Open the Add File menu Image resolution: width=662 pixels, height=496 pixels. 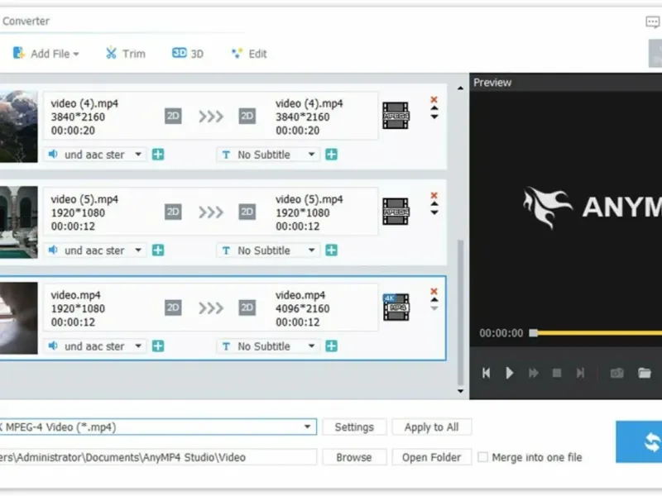point(46,54)
